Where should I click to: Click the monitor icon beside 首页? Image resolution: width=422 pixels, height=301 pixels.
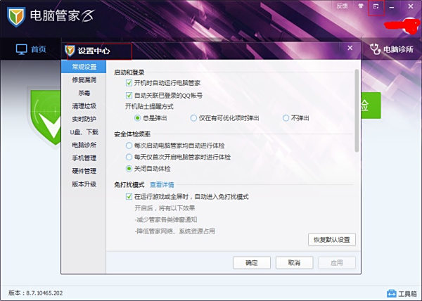click(x=22, y=49)
